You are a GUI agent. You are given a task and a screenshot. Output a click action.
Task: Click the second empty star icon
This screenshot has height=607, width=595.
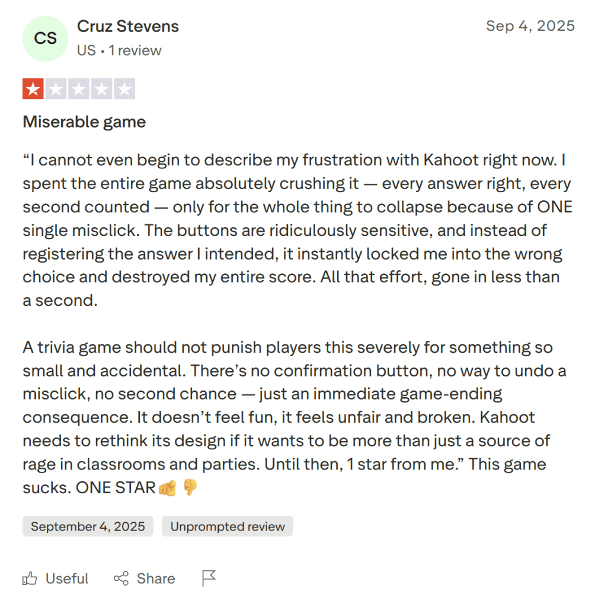click(56, 88)
